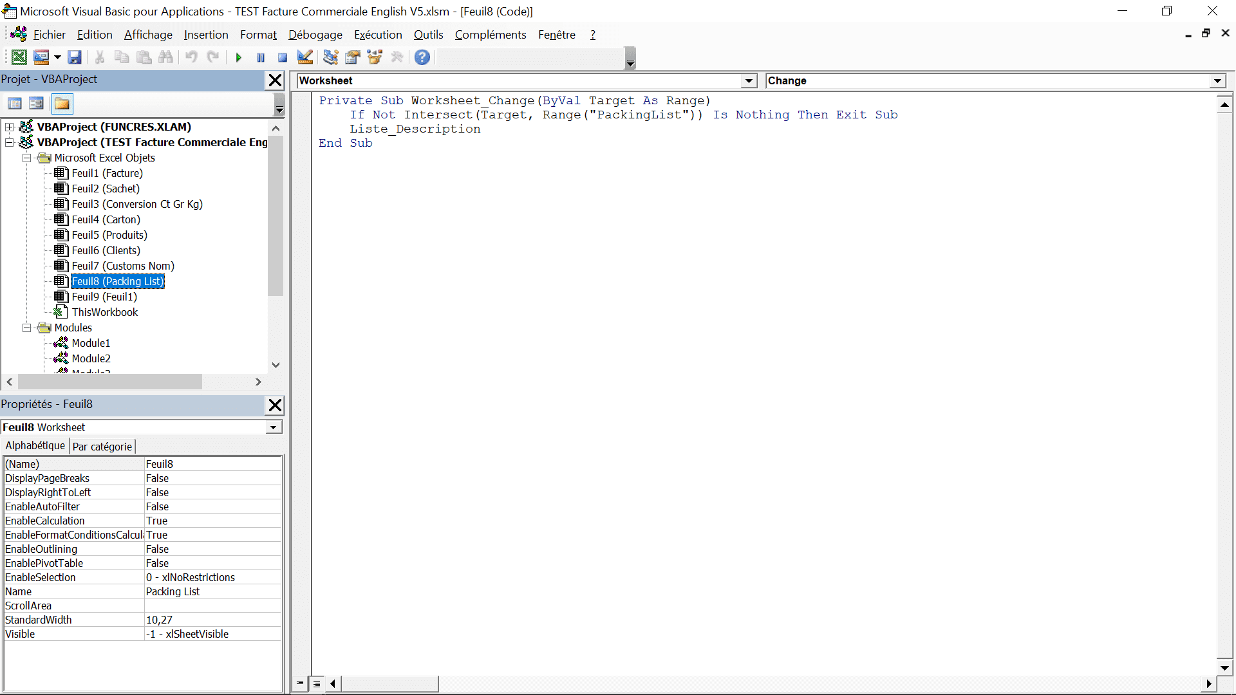Click the View Code icon in the Project pane
The image size is (1236, 695).
[15, 104]
